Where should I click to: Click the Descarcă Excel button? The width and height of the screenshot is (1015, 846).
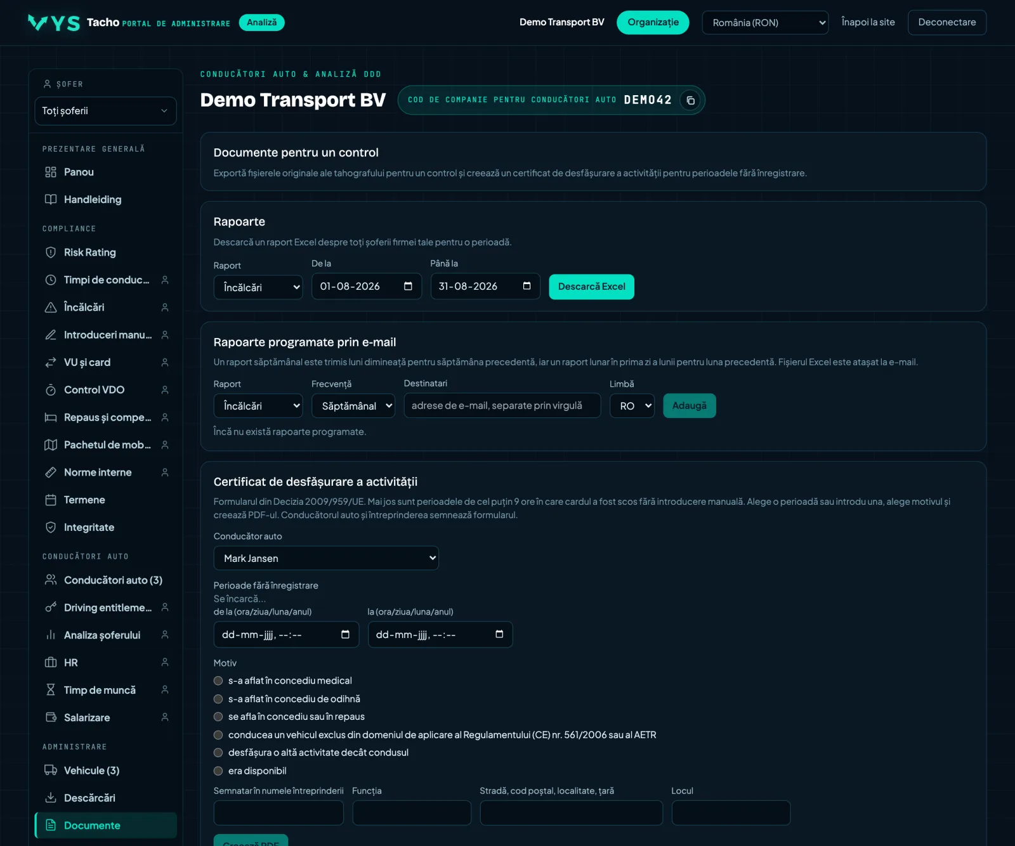coord(591,287)
